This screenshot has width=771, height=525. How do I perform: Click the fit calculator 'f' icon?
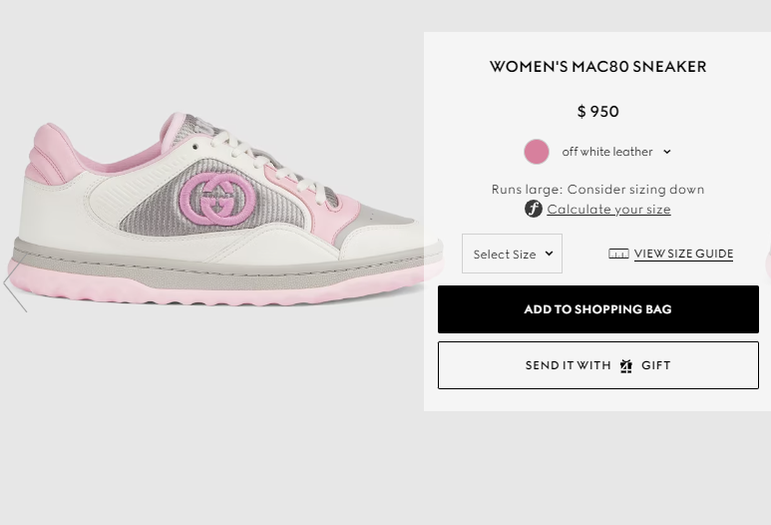click(x=534, y=209)
